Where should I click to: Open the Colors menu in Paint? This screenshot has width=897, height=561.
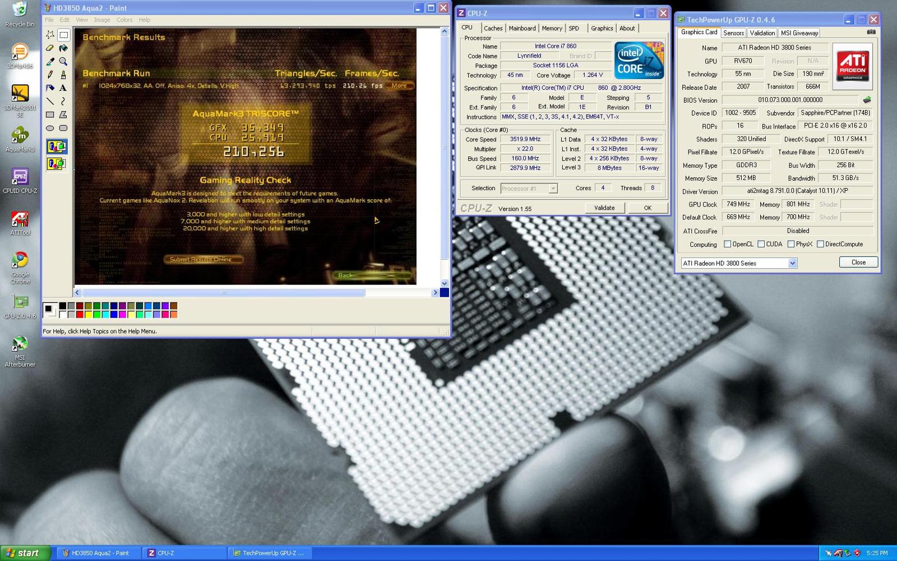point(124,20)
